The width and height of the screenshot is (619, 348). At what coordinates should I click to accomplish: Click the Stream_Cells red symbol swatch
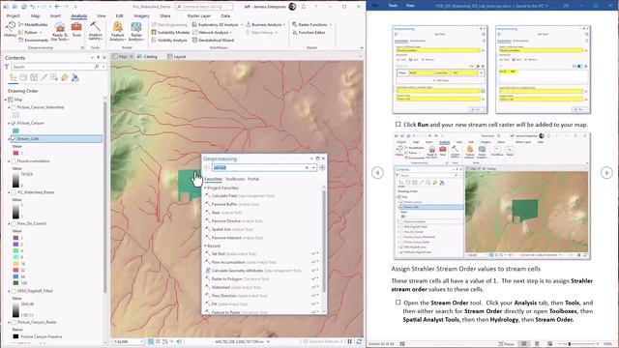[x=15, y=153]
